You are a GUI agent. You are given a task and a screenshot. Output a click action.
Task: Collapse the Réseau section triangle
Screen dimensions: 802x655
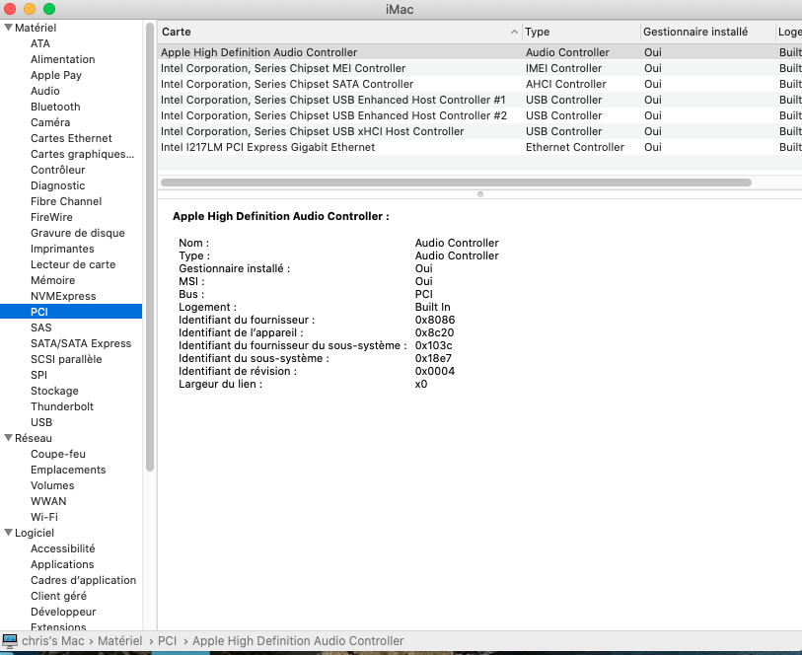pyautogui.click(x=8, y=438)
